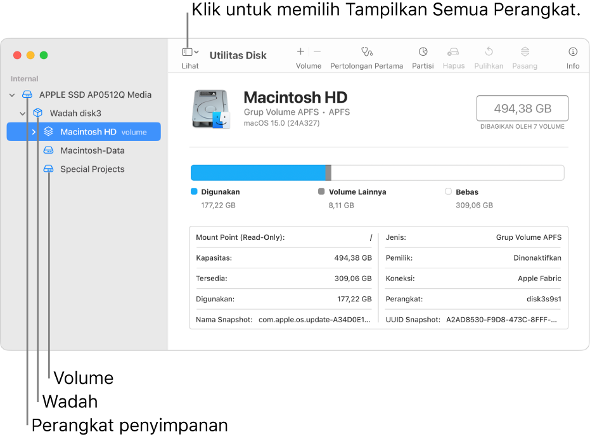Screen dimensions: 590x439
Task: Select the APPLE SSD drive icon
Action: pos(27,95)
